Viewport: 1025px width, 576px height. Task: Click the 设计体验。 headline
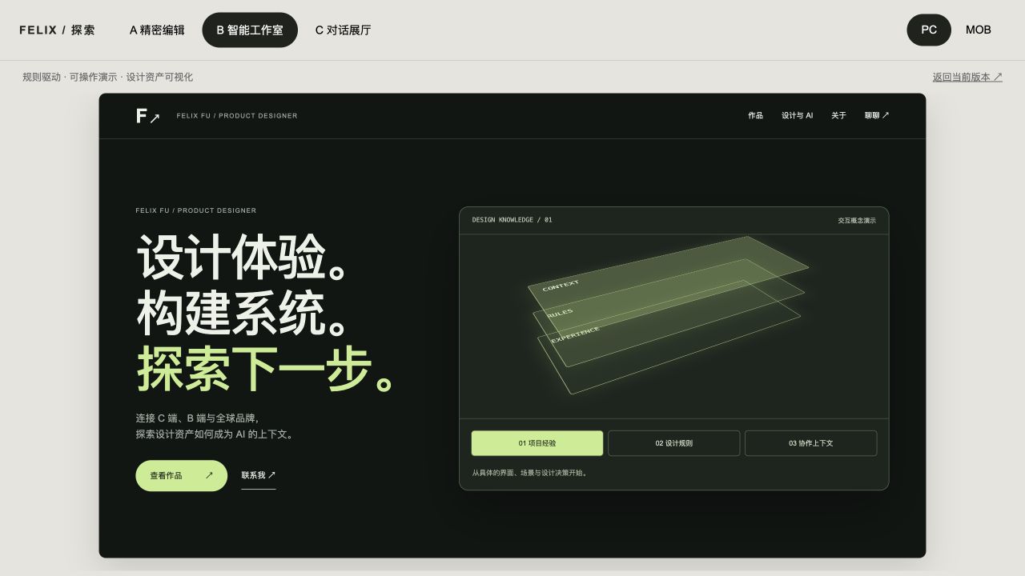pos(243,258)
